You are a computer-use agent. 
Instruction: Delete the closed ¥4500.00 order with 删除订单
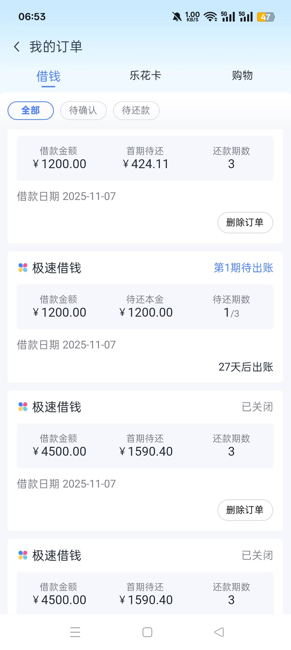tap(245, 510)
